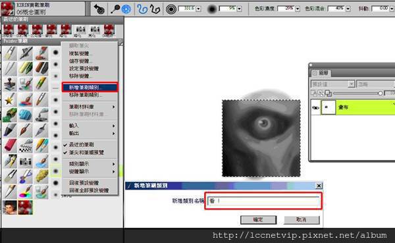
Task: Select the 畫布 layer name
Action: (343, 107)
